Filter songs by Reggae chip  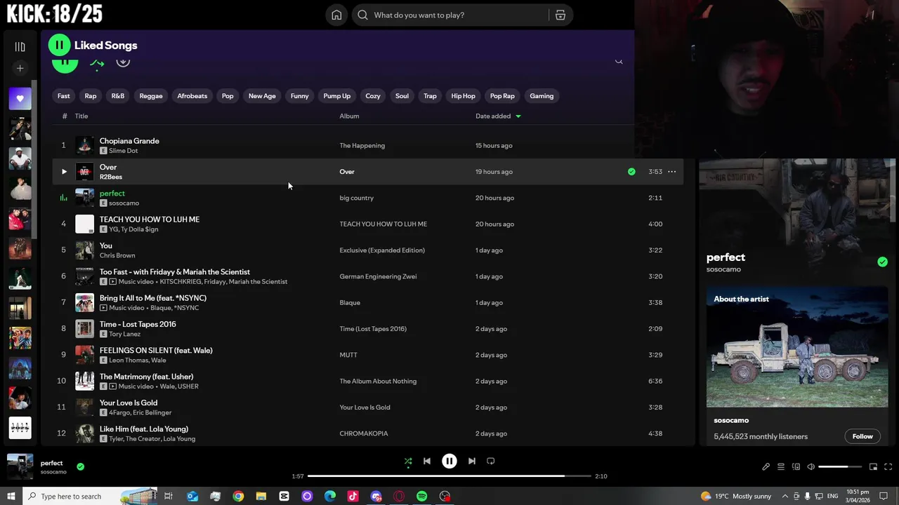point(151,96)
